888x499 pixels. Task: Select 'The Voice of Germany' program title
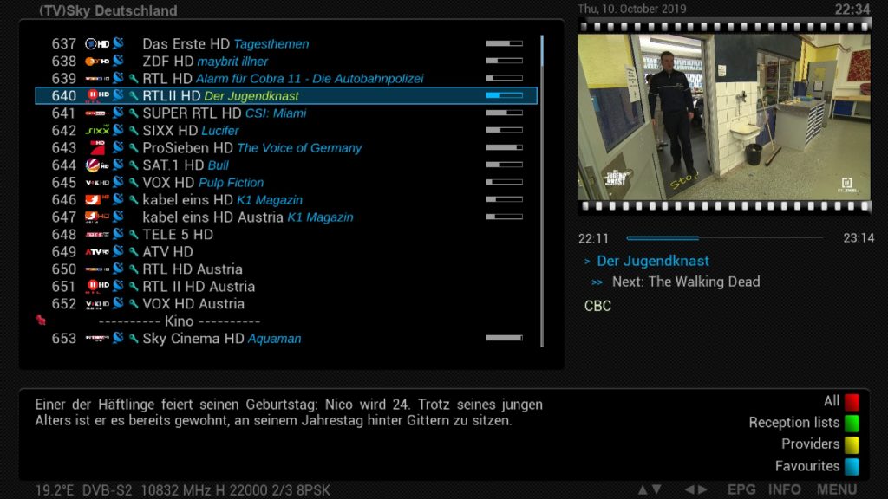[x=299, y=148]
